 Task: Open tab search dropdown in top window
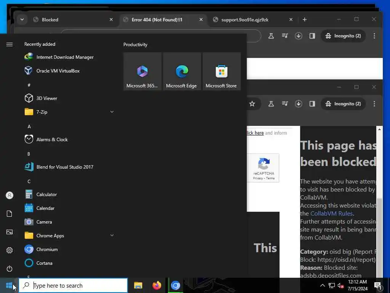tap(22, 19)
